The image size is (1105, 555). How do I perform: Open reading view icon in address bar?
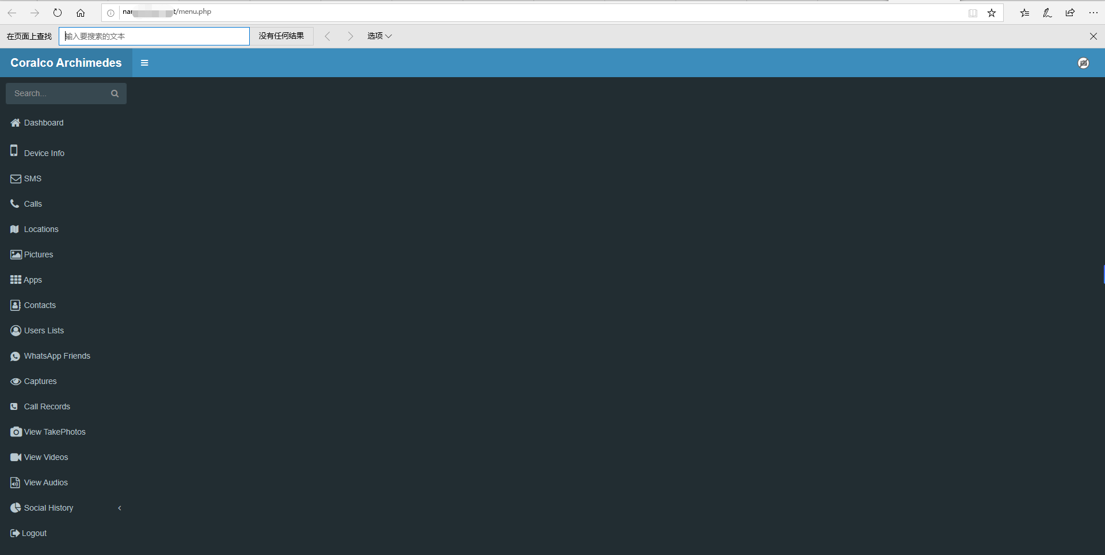point(973,13)
